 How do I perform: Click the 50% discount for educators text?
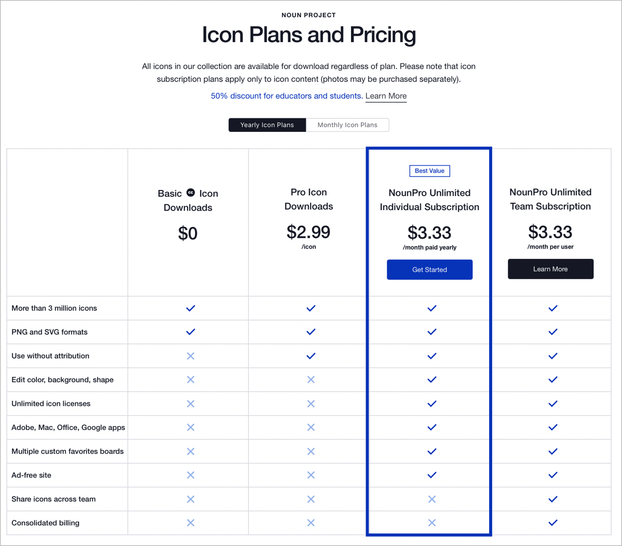[287, 96]
